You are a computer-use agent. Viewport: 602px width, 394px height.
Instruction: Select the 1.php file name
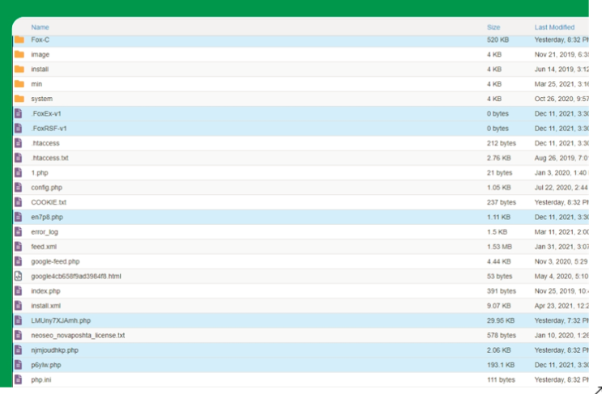40,173
